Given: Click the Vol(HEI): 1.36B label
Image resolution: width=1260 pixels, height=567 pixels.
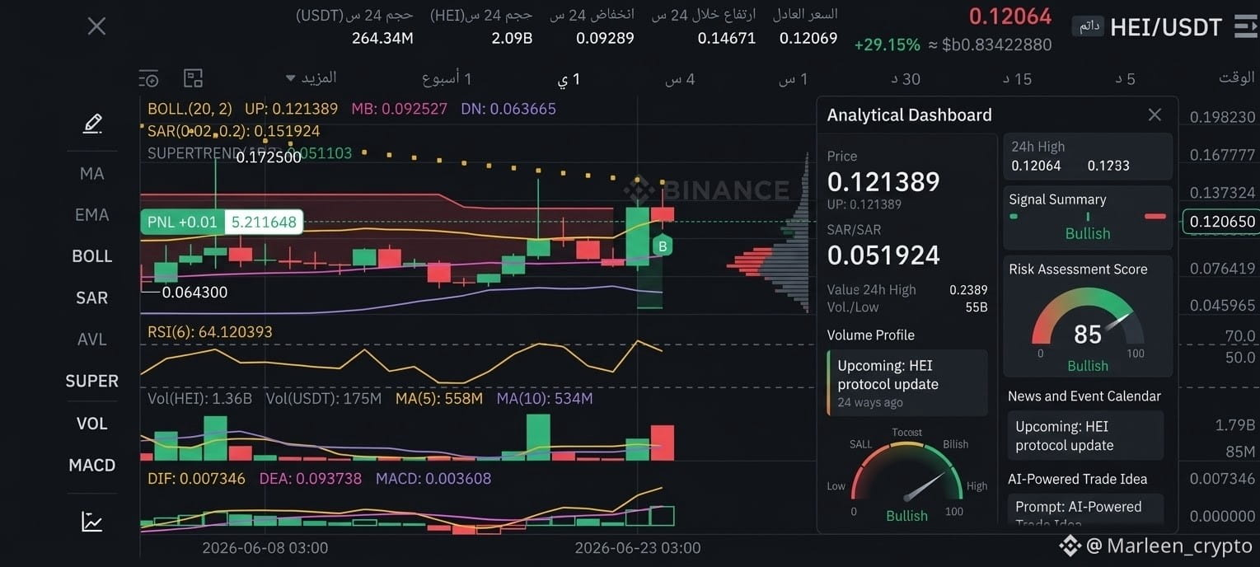Looking at the screenshot, I should coord(199,399).
